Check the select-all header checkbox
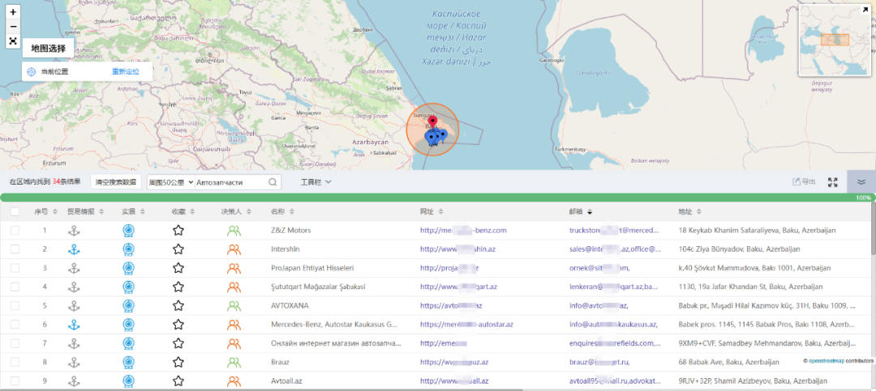Viewport: 876px width, 391px height. 15,211
